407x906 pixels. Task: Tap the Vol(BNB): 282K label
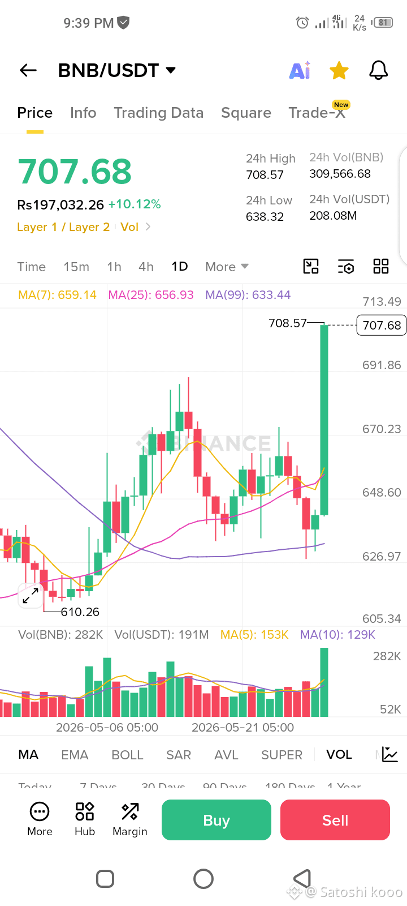(60, 635)
